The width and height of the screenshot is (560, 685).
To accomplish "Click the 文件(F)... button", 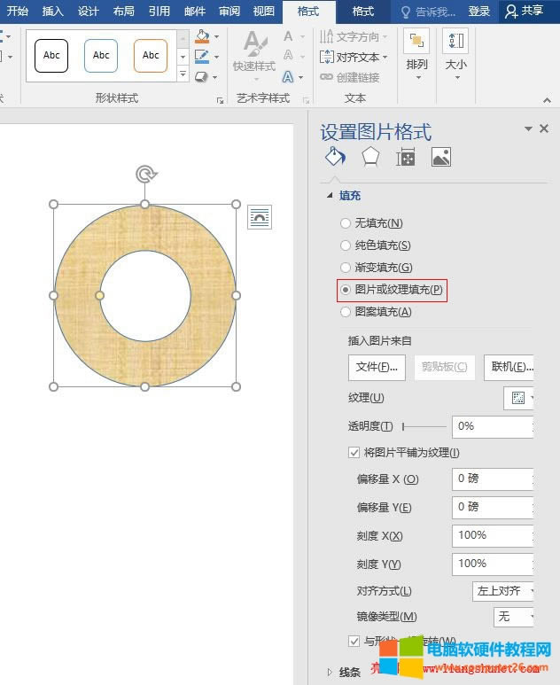I will [x=377, y=367].
